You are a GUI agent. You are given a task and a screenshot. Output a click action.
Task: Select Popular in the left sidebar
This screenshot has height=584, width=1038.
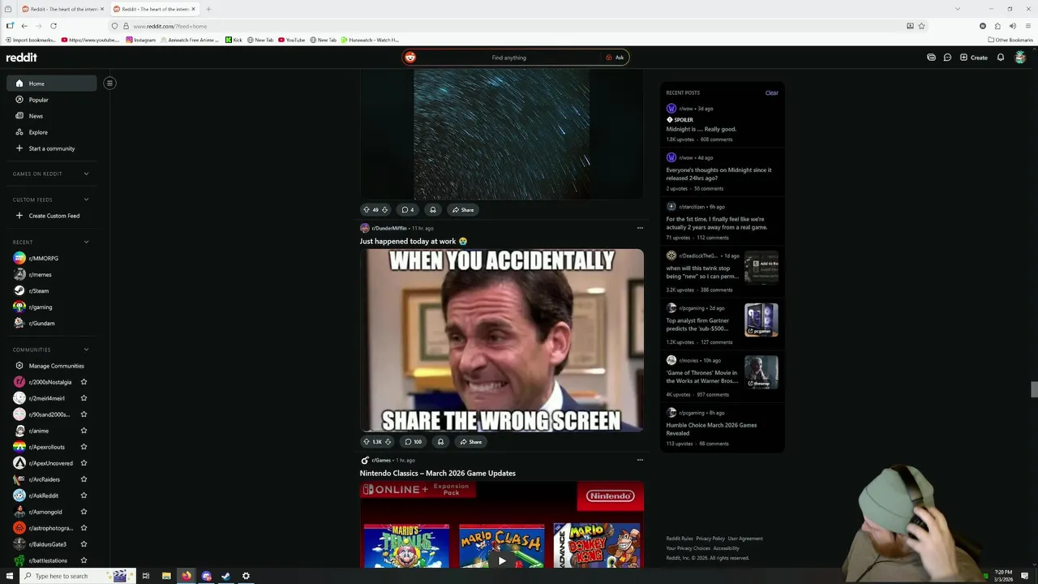[x=52, y=100]
